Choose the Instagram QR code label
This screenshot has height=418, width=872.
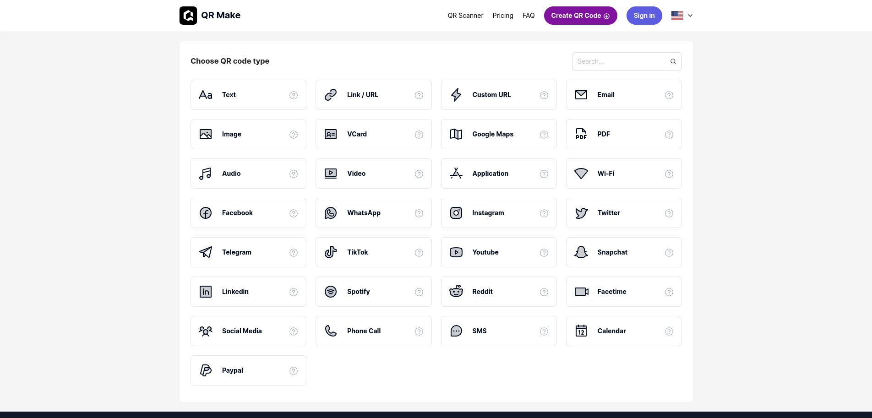pos(488,213)
